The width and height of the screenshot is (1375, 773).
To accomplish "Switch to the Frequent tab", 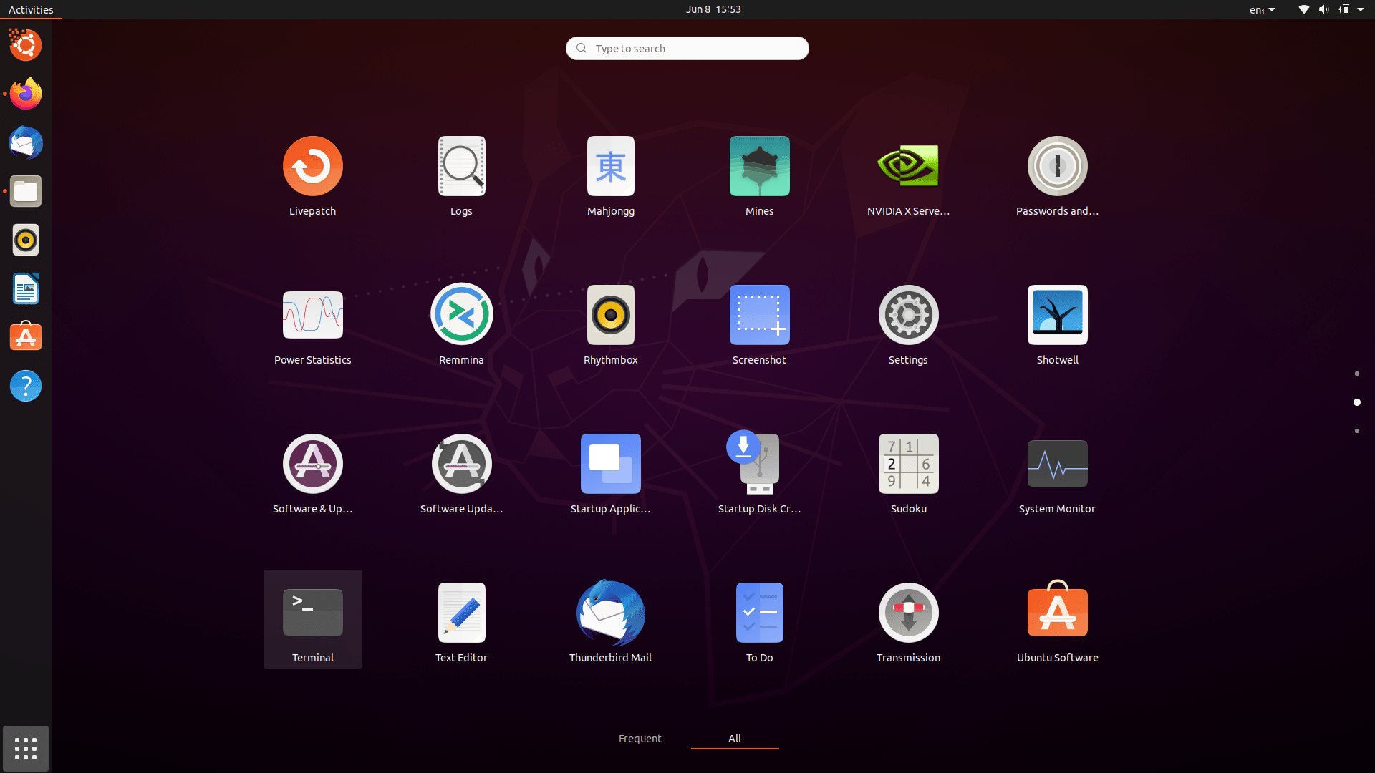I will [640, 739].
